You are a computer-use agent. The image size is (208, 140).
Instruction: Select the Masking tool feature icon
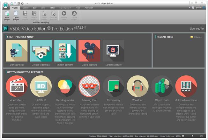tap(89, 86)
